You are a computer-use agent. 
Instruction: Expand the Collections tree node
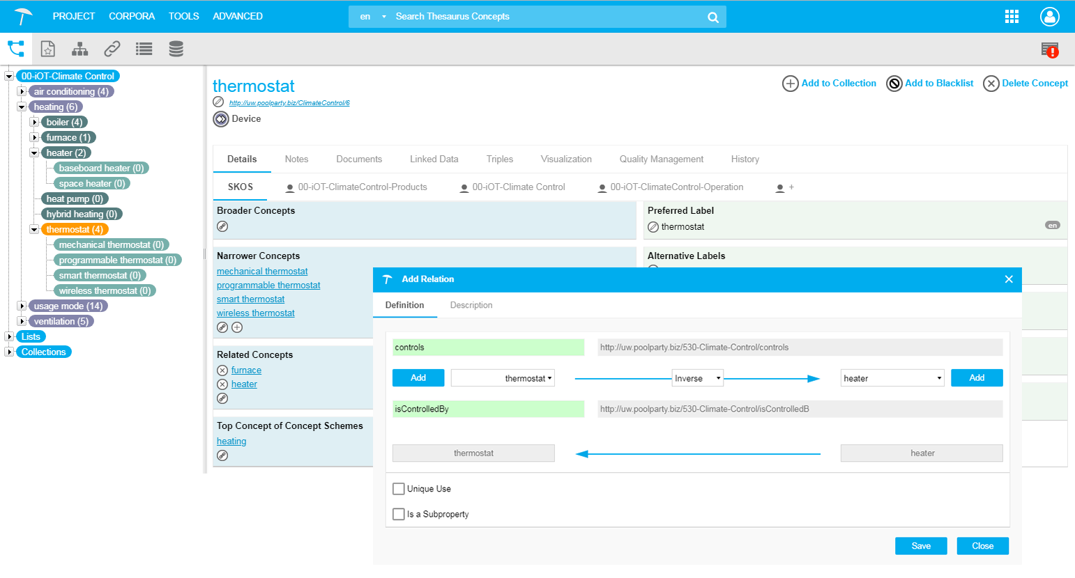point(9,352)
